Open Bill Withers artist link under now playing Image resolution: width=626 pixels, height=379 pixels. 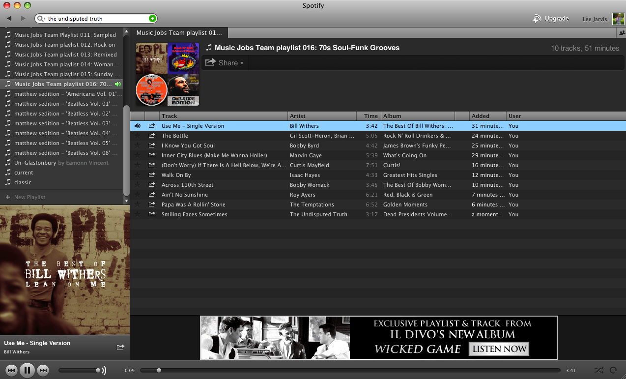[x=17, y=352]
